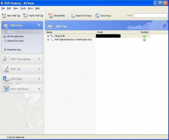
Task: Click the Verify PGP Zip label
Action: click(x=36, y=16)
